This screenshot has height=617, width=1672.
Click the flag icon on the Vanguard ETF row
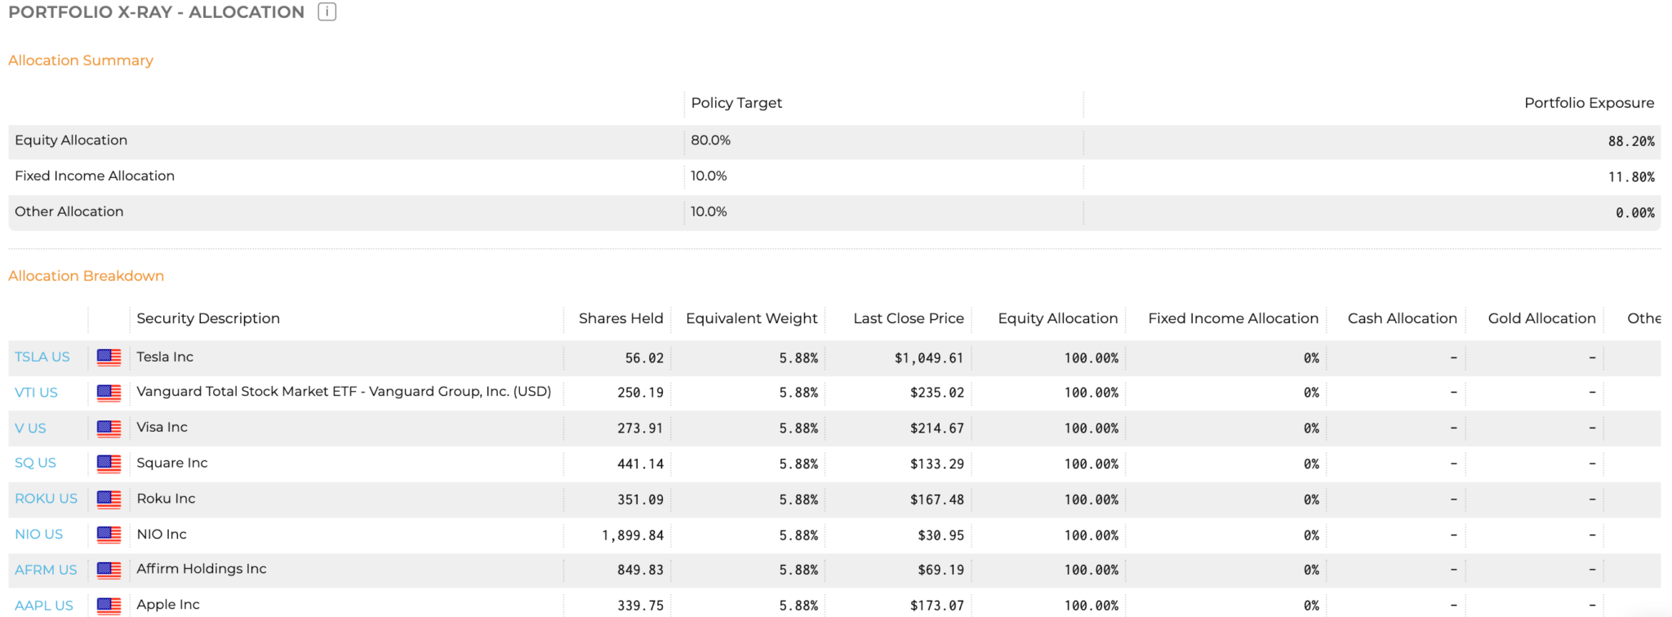coord(109,393)
